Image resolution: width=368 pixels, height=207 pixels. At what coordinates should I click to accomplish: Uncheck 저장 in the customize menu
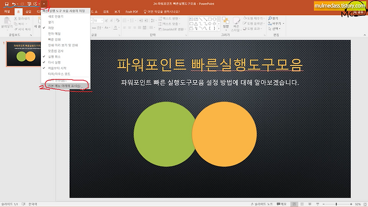(x=65, y=28)
